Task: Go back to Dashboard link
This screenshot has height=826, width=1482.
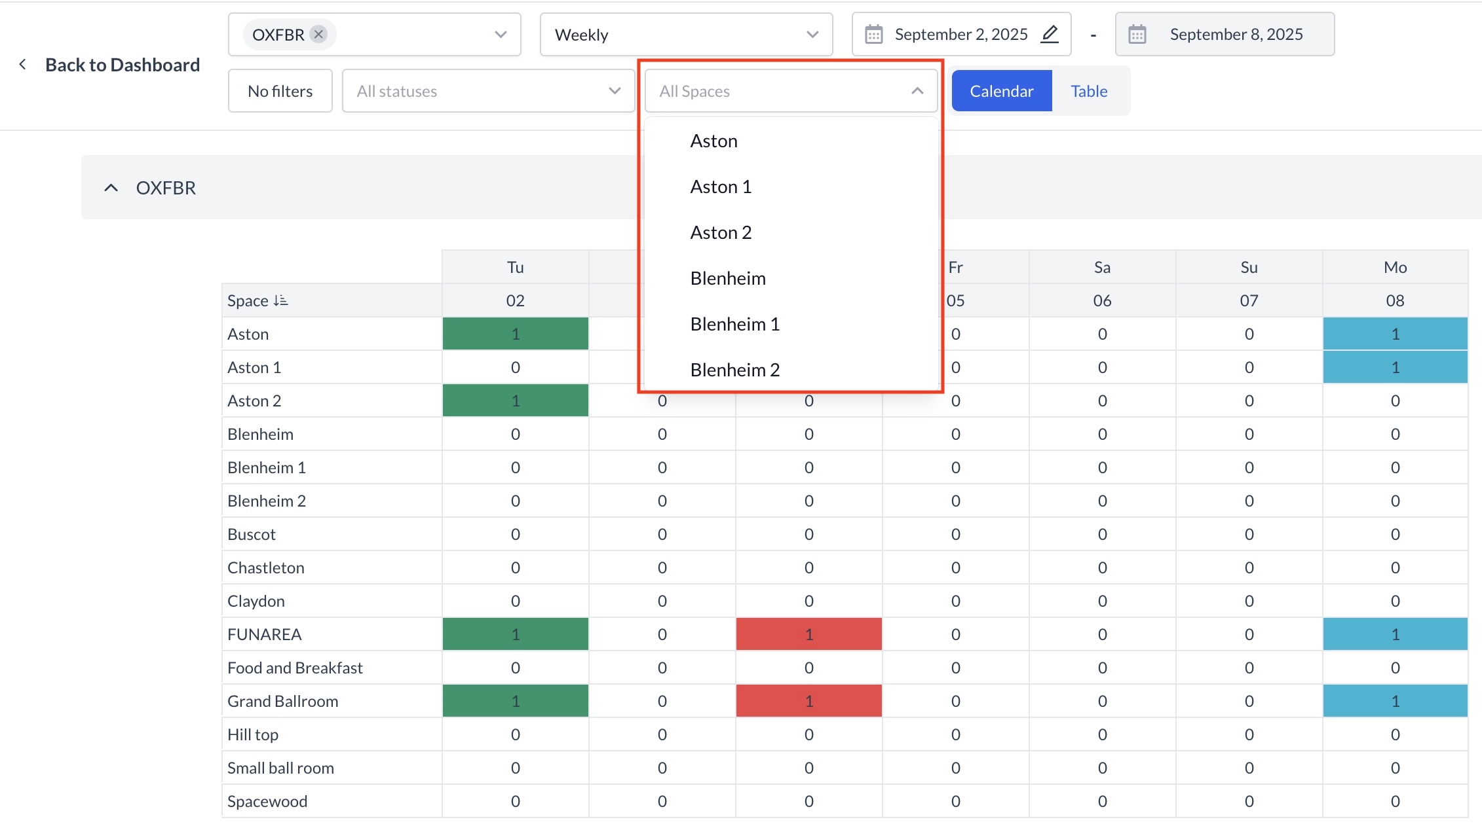Action: click(x=123, y=64)
